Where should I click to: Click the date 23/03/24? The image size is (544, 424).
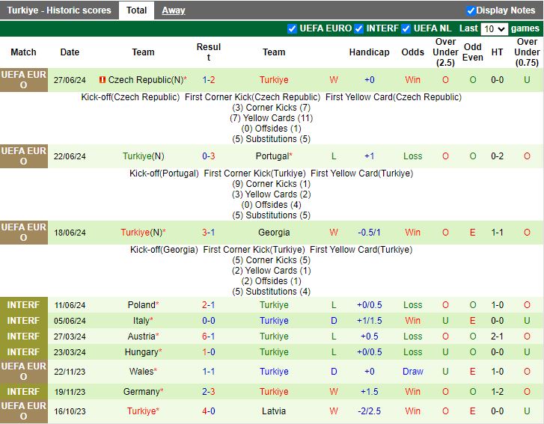tap(70, 352)
